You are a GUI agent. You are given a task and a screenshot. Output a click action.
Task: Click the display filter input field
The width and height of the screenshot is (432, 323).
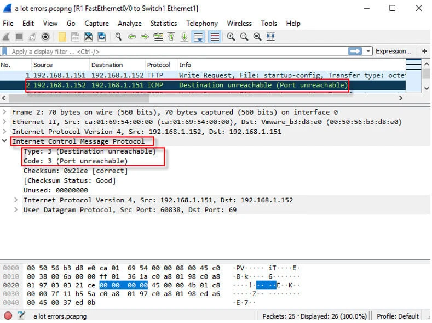tap(175, 52)
